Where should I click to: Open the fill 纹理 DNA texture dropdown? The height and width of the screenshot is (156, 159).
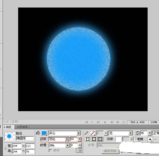59,145
